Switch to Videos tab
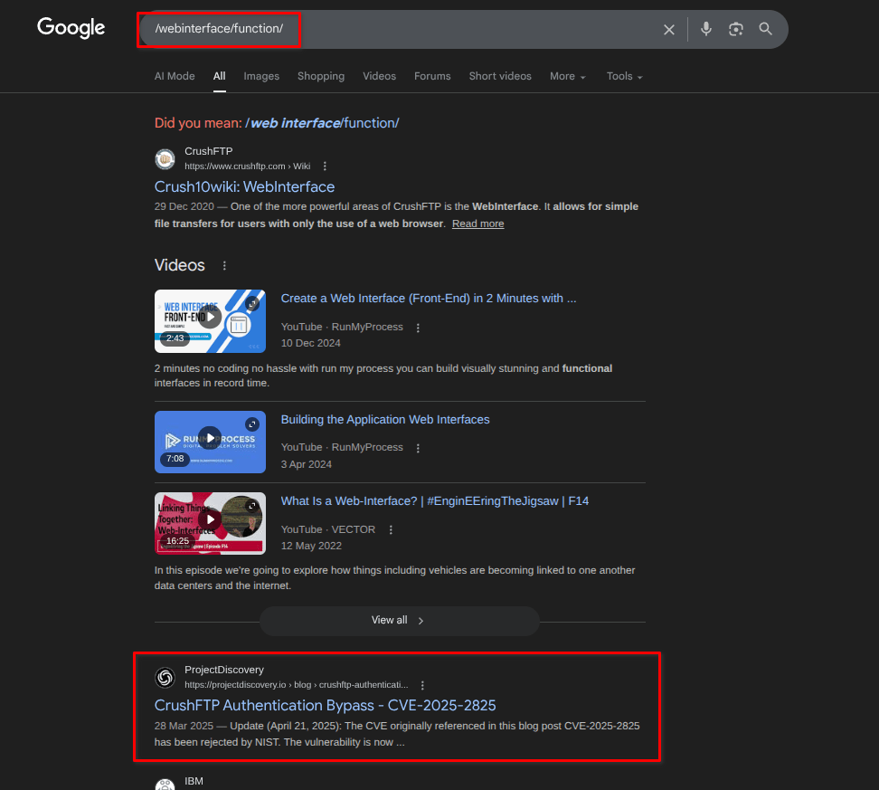 [x=380, y=76]
